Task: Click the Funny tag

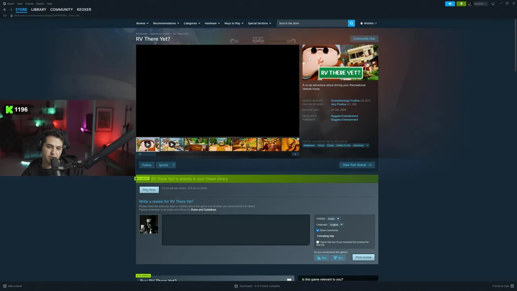Action: click(x=330, y=145)
